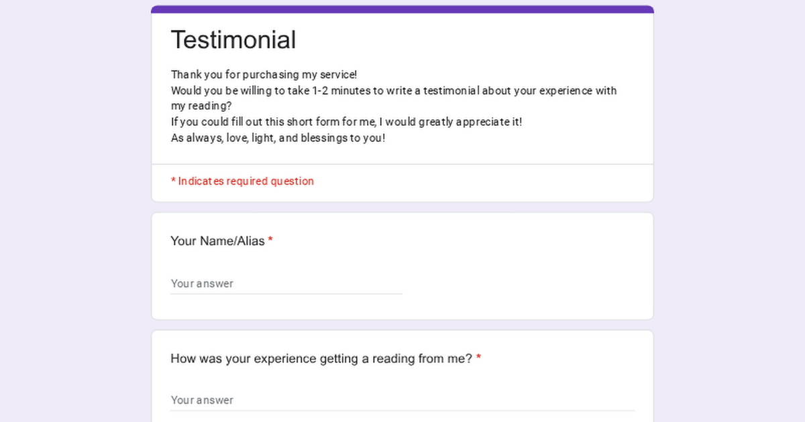This screenshot has width=805, height=422.
Task: Click the Testimonial form title
Action: pyautogui.click(x=233, y=40)
